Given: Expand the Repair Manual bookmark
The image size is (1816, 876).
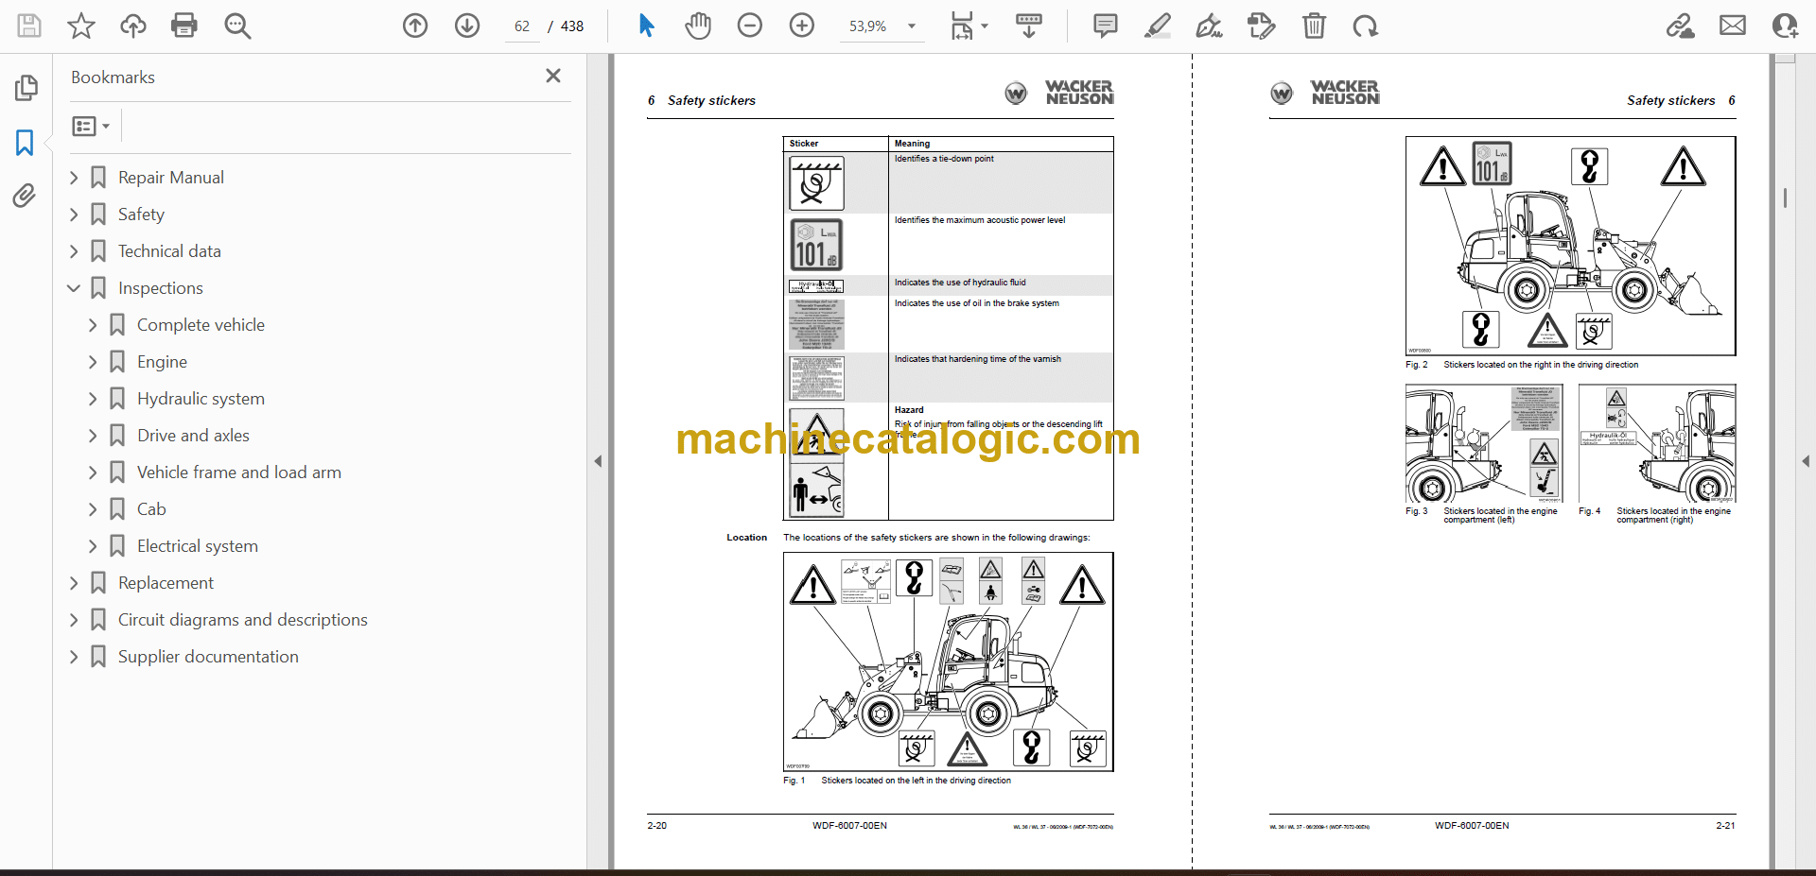Looking at the screenshot, I should coord(74,178).
